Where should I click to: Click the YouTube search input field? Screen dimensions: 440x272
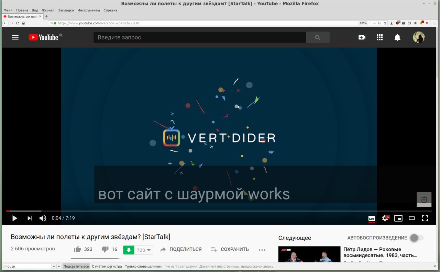tap(200, 37)
